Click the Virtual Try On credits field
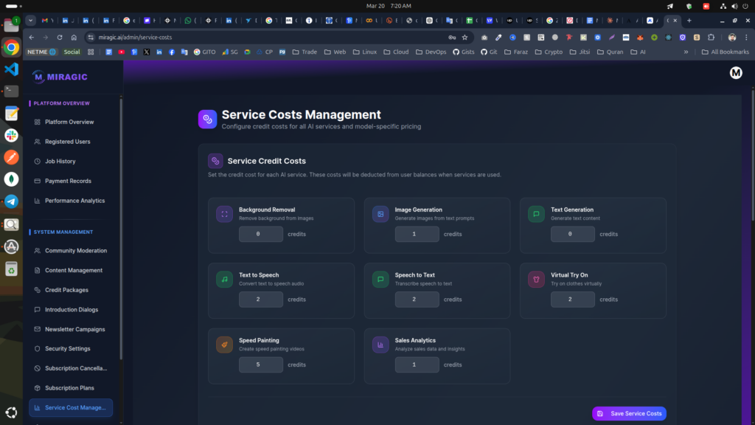The image size is (755, 425). coord(572,300)
